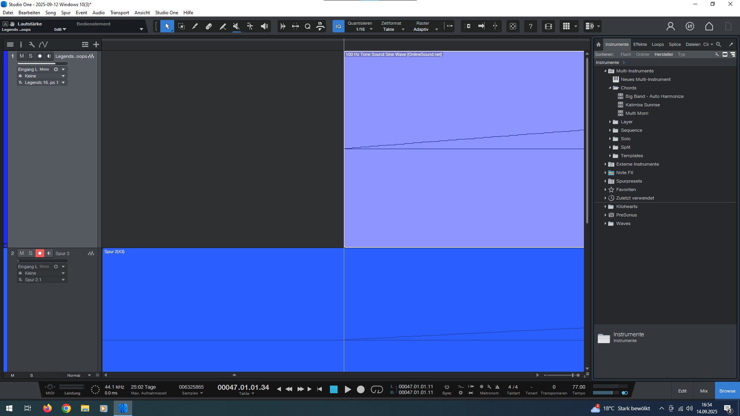The height and width of the screenshot is (416, 740).
Task: Open the Mix view button
Action: pyautogui.click(x=704, y=391)
